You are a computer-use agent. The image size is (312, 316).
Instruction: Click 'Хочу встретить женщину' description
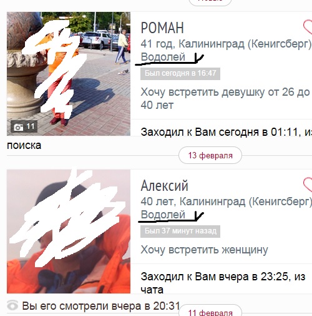point(204,250)
